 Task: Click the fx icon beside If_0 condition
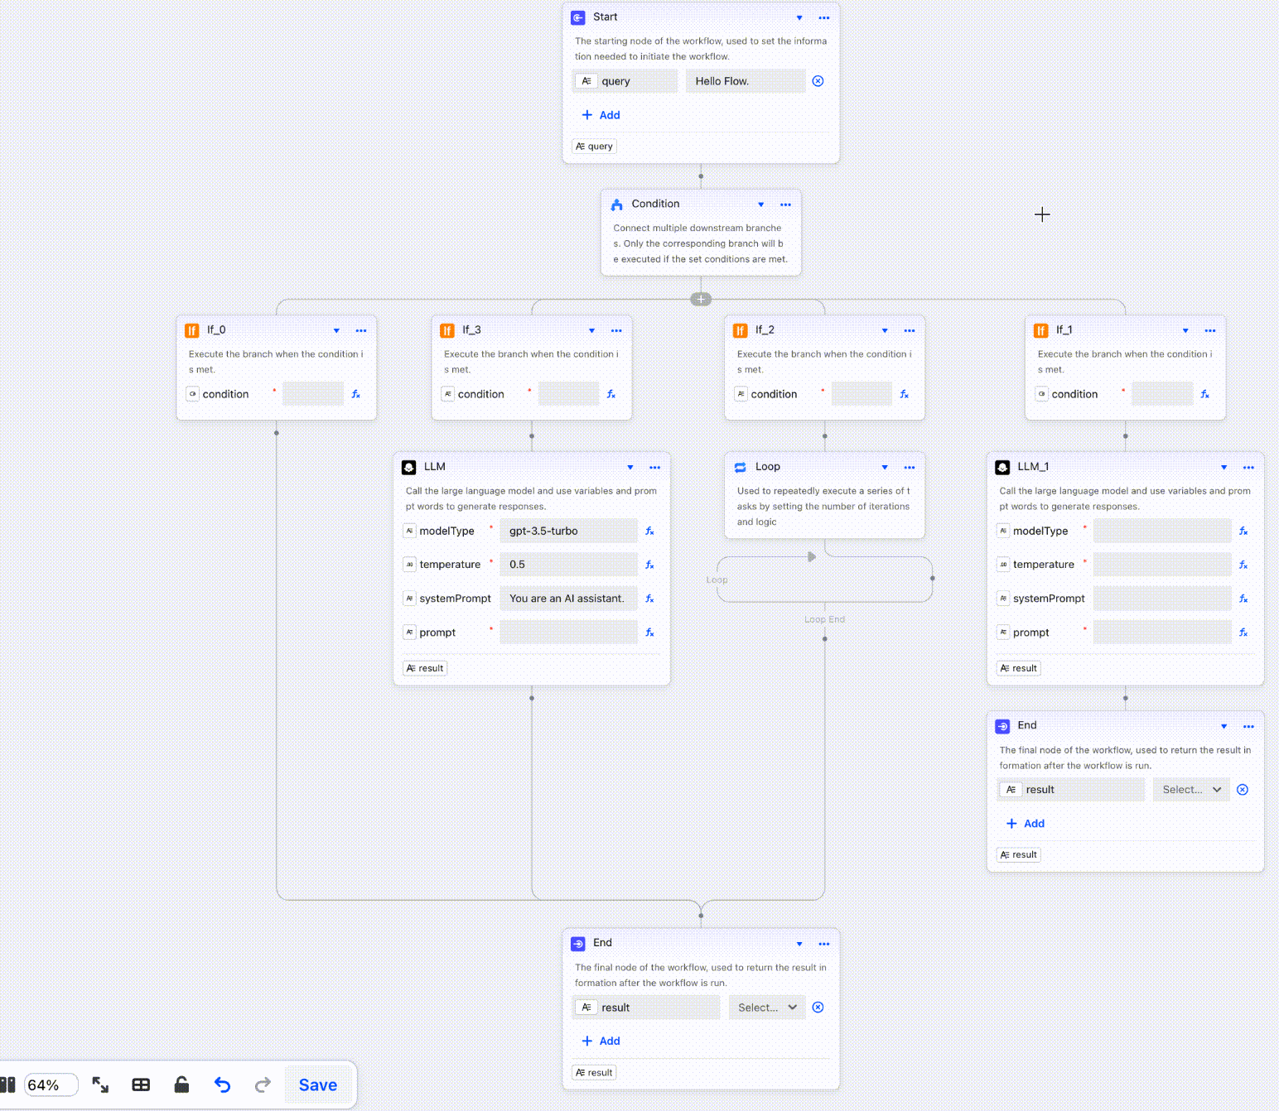[x=356, y=394]
